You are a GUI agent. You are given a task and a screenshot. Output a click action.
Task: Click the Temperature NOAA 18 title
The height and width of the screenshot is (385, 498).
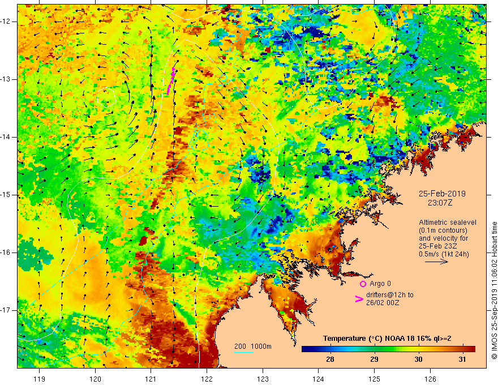coord(387,339)
